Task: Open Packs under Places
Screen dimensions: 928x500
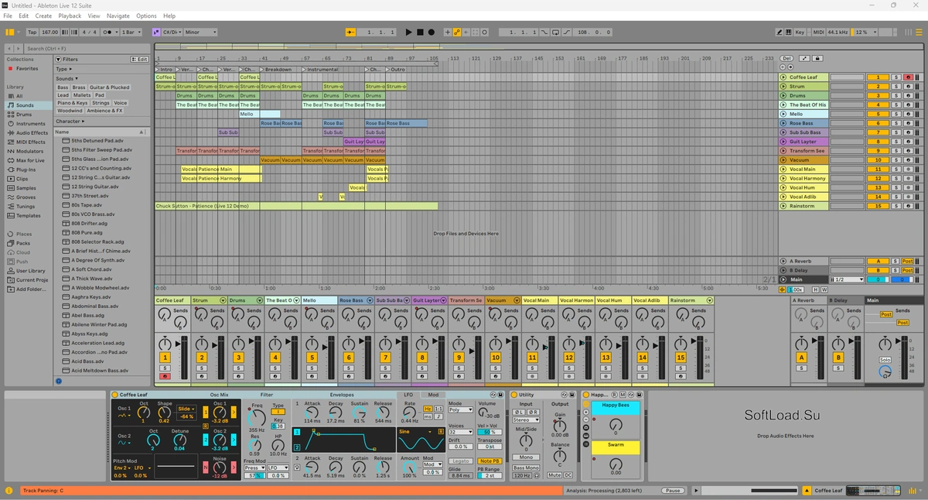Action: point(23,243)
